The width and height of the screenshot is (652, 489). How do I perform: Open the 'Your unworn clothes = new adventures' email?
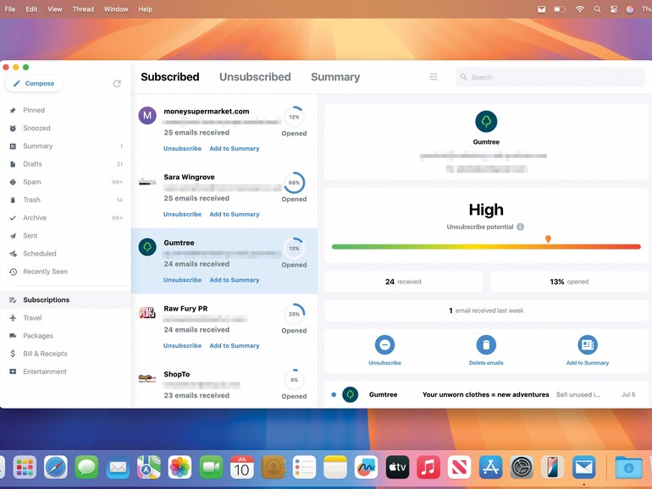486,394
